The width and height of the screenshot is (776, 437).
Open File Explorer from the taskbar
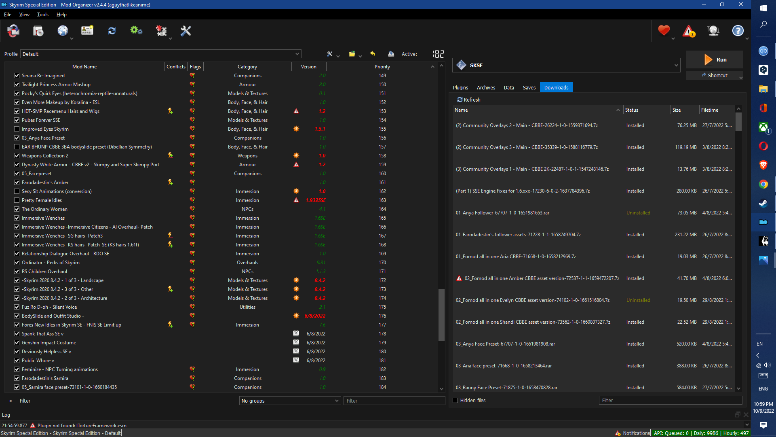763,89
